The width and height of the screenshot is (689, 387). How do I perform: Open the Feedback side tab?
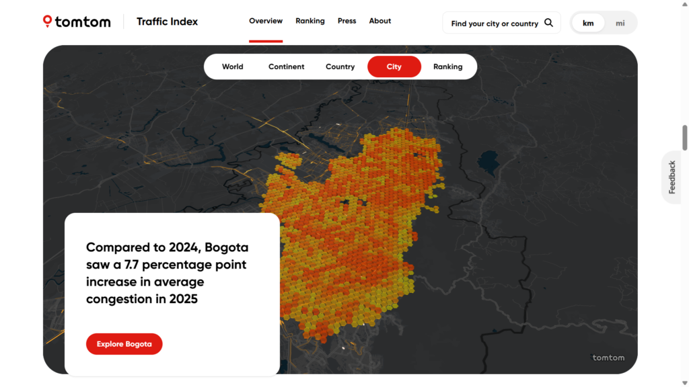point(672,177)
